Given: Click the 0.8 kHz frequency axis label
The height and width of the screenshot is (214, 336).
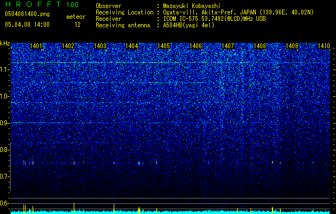Looking at the screenshot, I should tap(5, 150).
